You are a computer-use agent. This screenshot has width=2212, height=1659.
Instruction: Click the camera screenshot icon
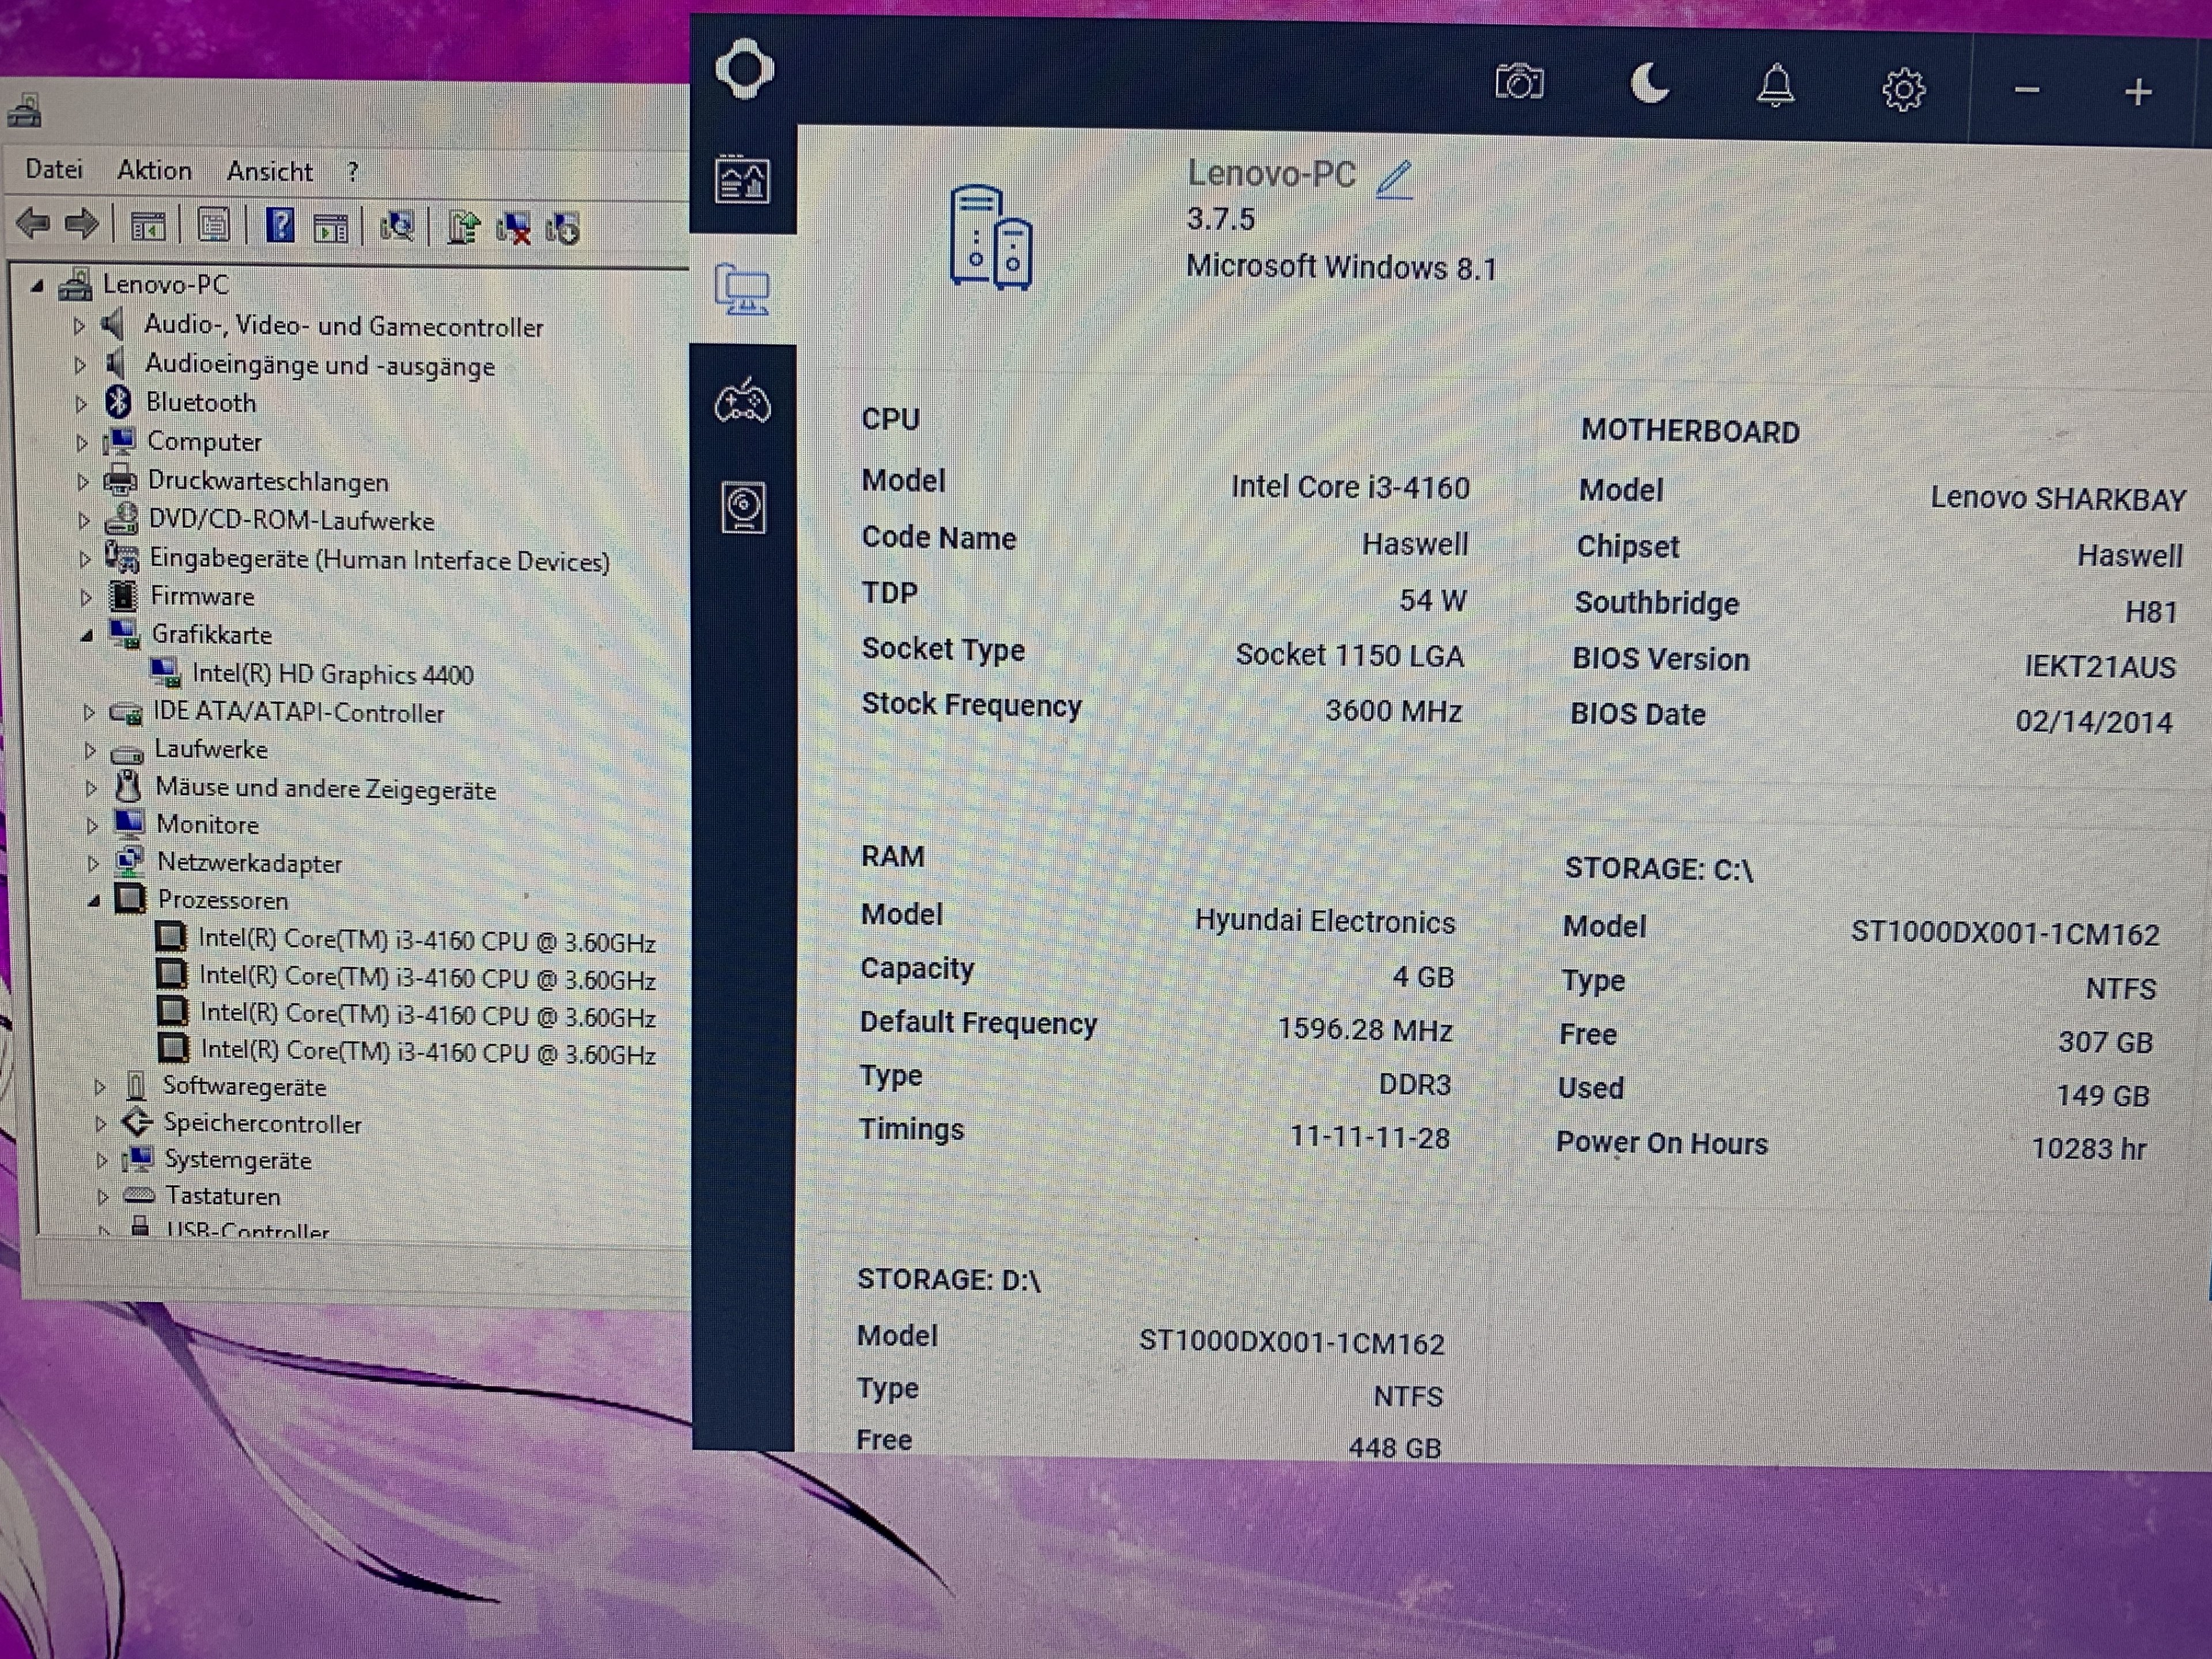point(1518,83)
